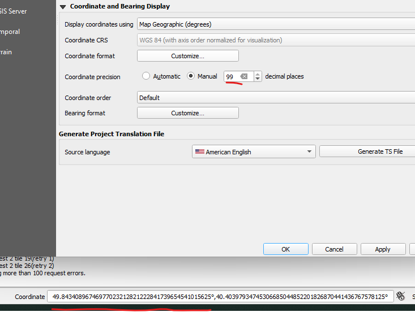The image size is (415, 312).
Task: Click the Coordinate CRS field
Action: click(x=276, y=40)
